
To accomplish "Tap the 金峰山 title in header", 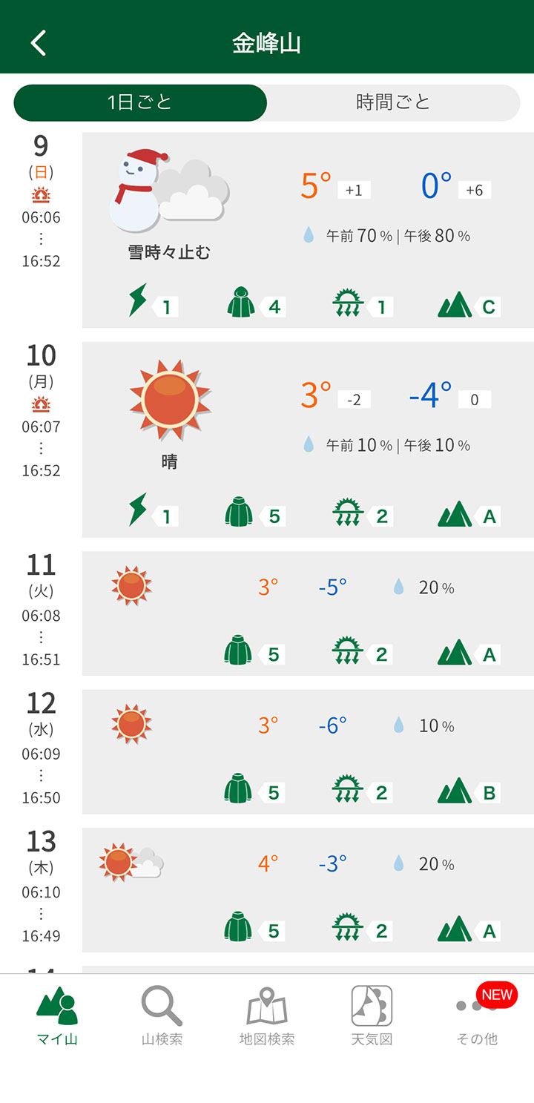I will pos(267,43).
